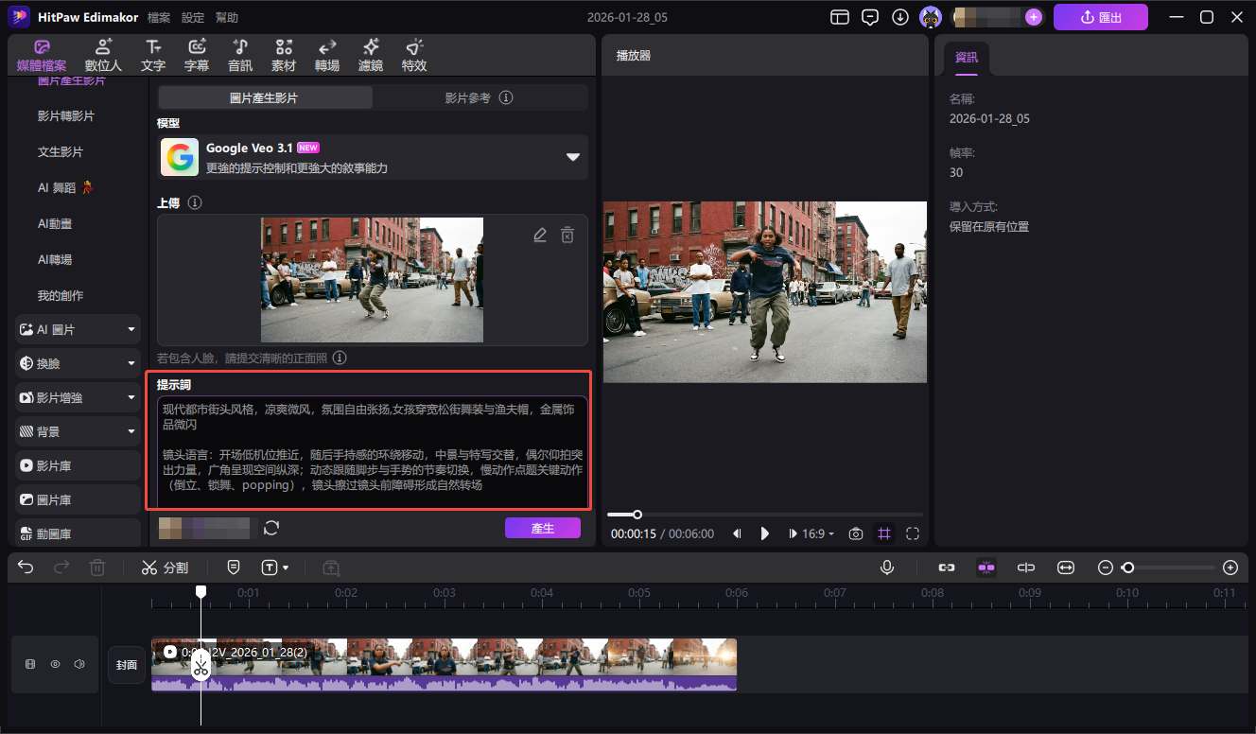1256x734 pixels.
Task: Toggle the track visibility eye icon
Action: coord(55,665)
